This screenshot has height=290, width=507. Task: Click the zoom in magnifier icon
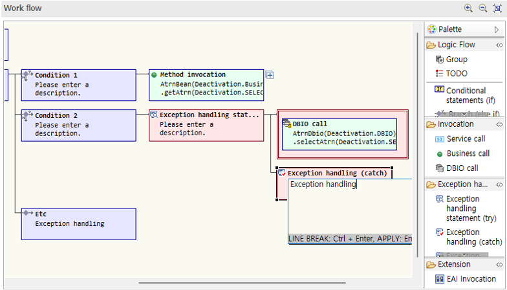468,8
